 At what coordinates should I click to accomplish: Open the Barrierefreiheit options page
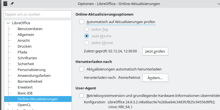pyautogui.click(x=30, y=82)
